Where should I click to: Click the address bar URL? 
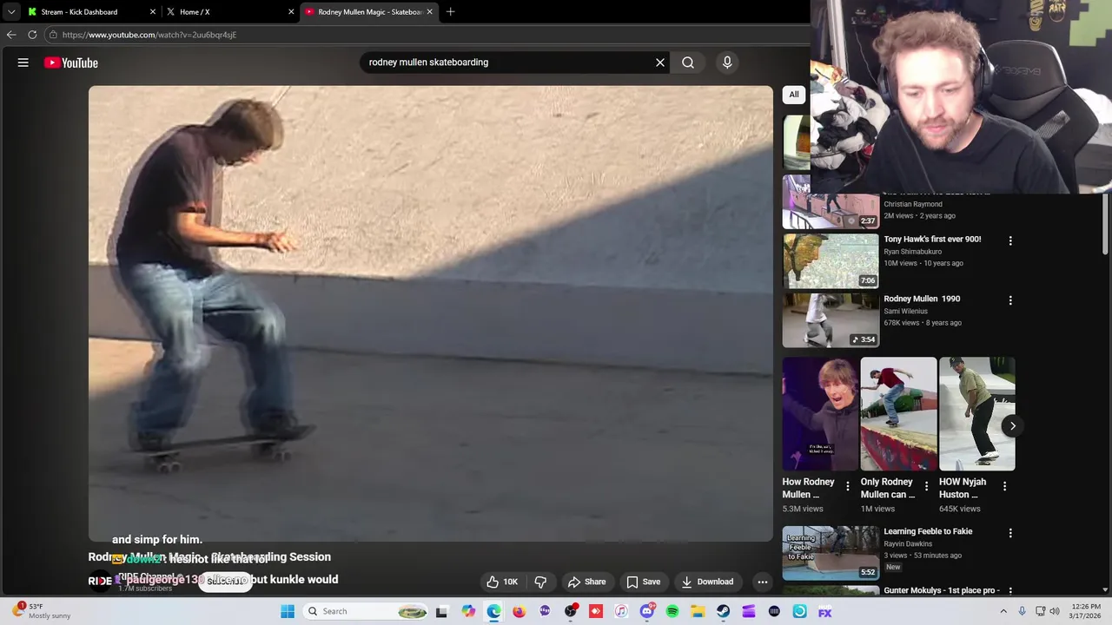click(x=149, y=35)
